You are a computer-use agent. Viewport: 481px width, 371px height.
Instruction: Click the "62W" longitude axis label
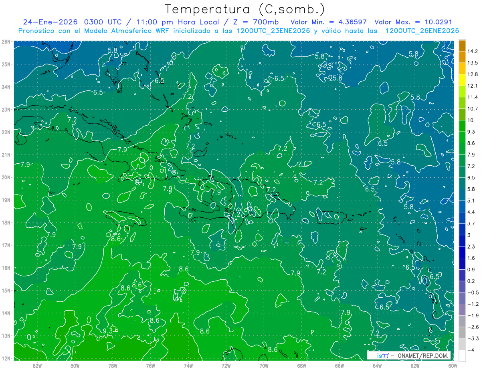(415, 365)
